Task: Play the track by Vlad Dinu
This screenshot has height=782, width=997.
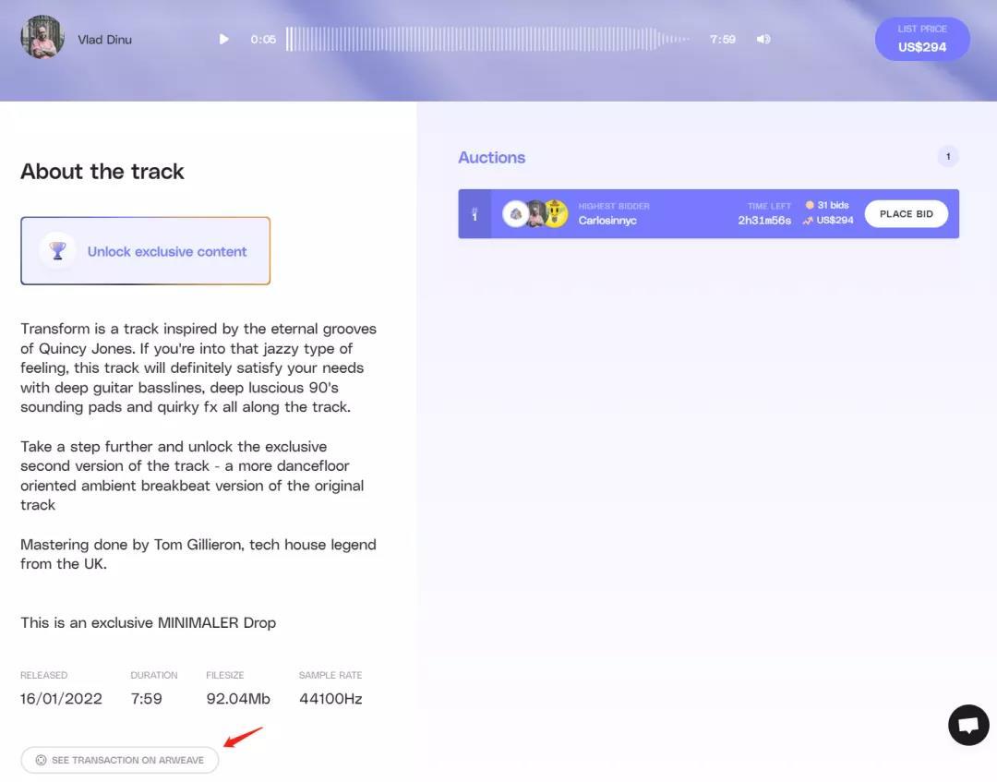Action: tap(223, 40)
